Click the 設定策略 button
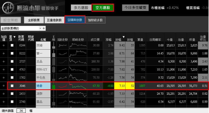This screenshot has height=113, width=209. point(10,20)
